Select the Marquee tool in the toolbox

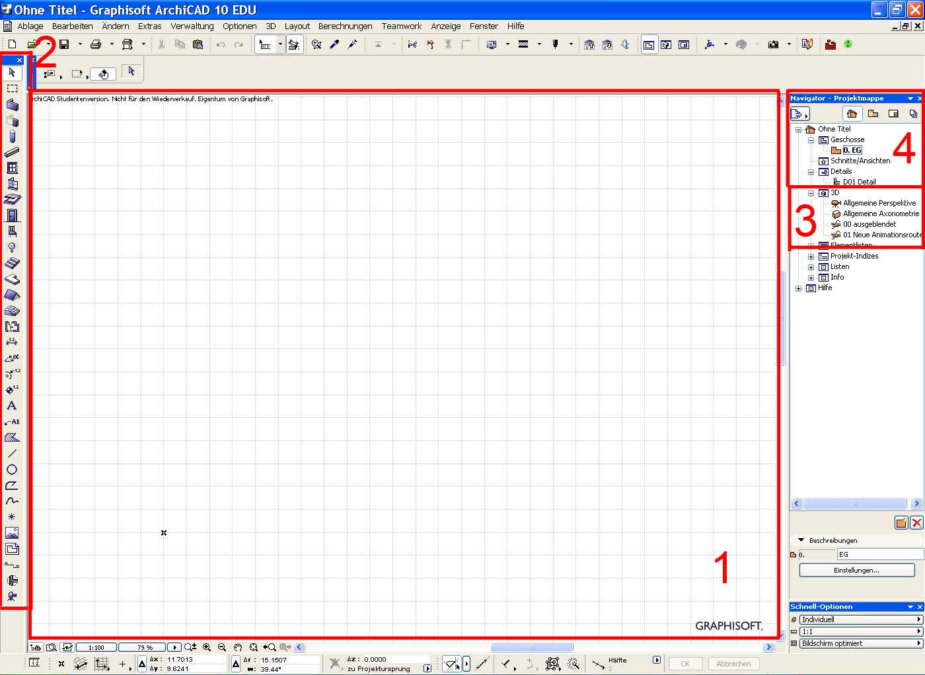click(x=12, y=88)
